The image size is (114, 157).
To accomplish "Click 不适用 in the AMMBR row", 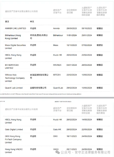I will coord(33,28).
